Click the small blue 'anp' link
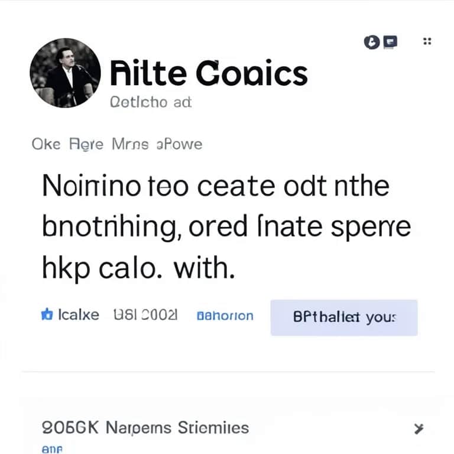This screenshot has height=454, width=454. pyautogui.click(x=53, y=449)
